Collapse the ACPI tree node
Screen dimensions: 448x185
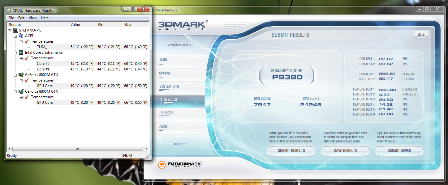15,36
